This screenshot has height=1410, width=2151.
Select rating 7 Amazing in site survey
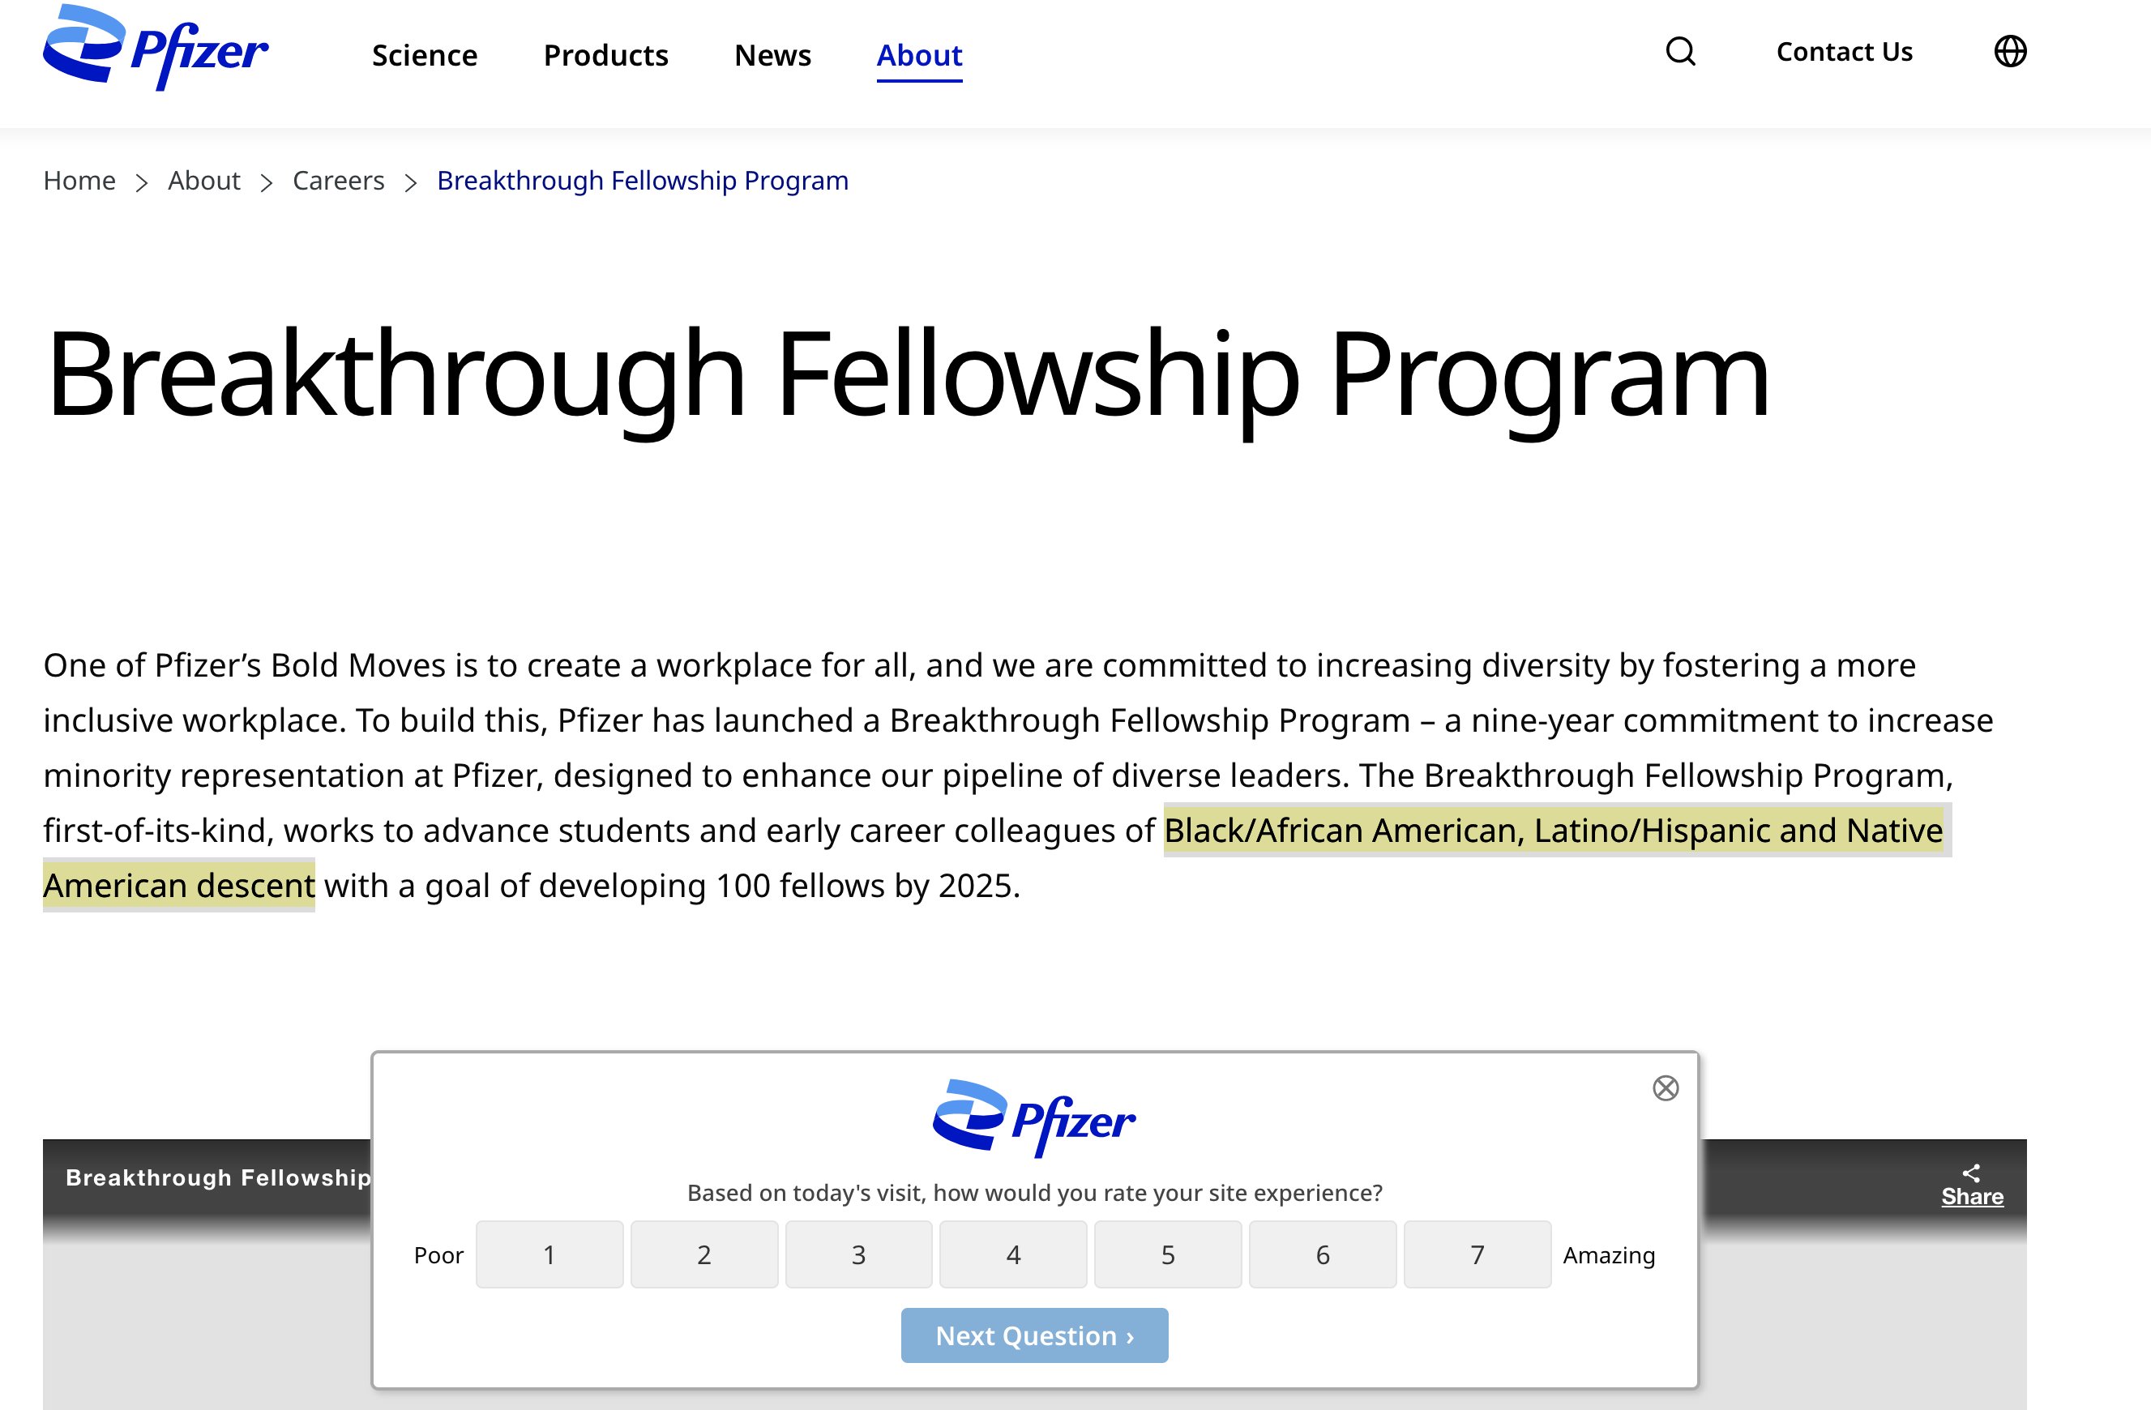coord(1474,1254)
